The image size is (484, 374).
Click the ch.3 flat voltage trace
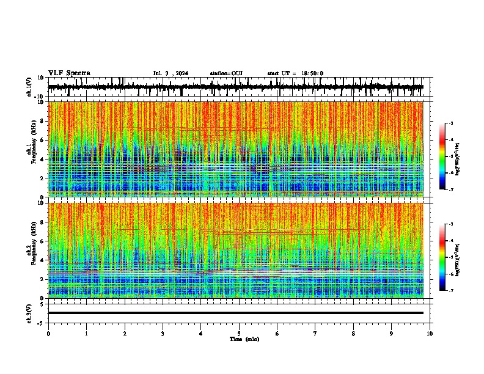pos(235,313)
